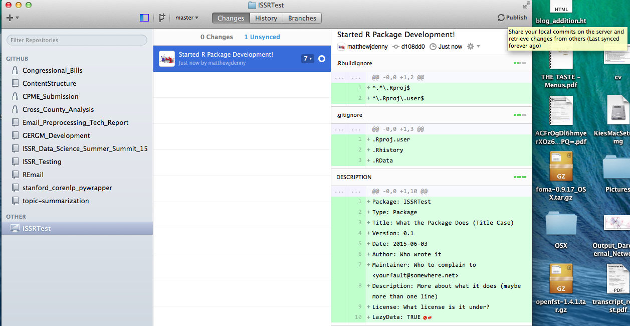The height and width of the screenshot is (326, 630).
Task: Select the foma-0.9.17 tar.gz archive icon
Action: [561, 167]
